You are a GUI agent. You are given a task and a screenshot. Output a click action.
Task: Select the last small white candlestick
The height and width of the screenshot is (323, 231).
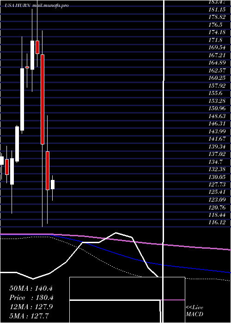(x=53, y=185)
